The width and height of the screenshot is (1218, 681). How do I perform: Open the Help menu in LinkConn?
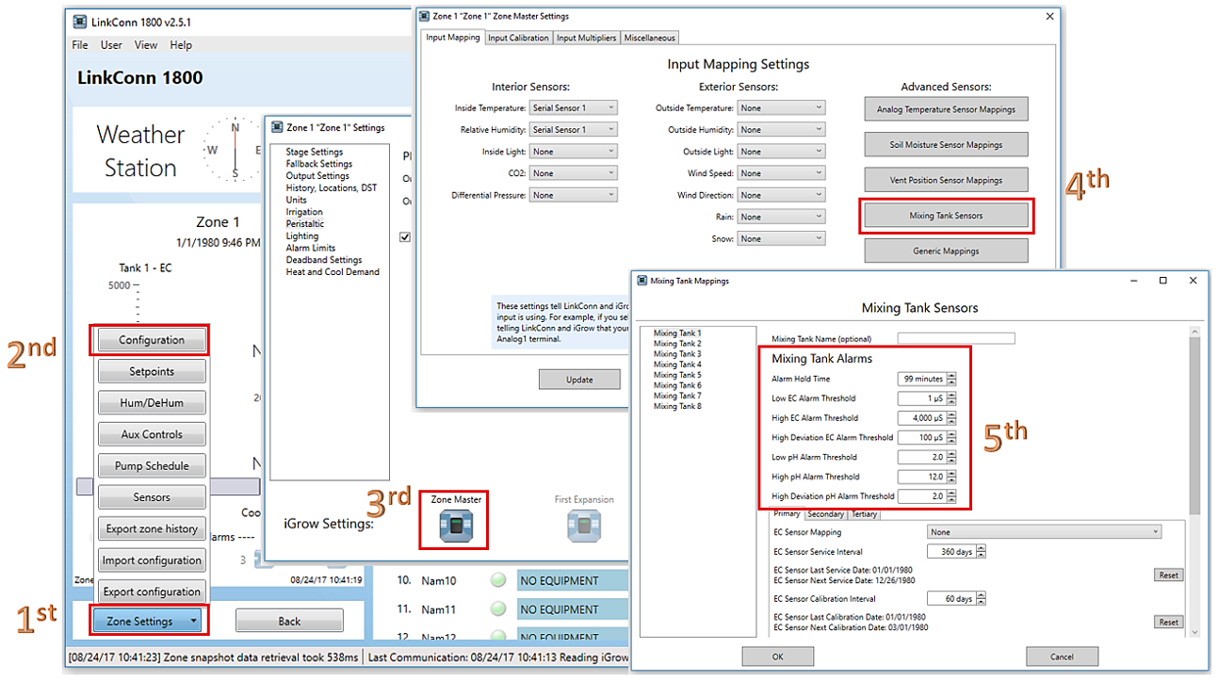181,45
